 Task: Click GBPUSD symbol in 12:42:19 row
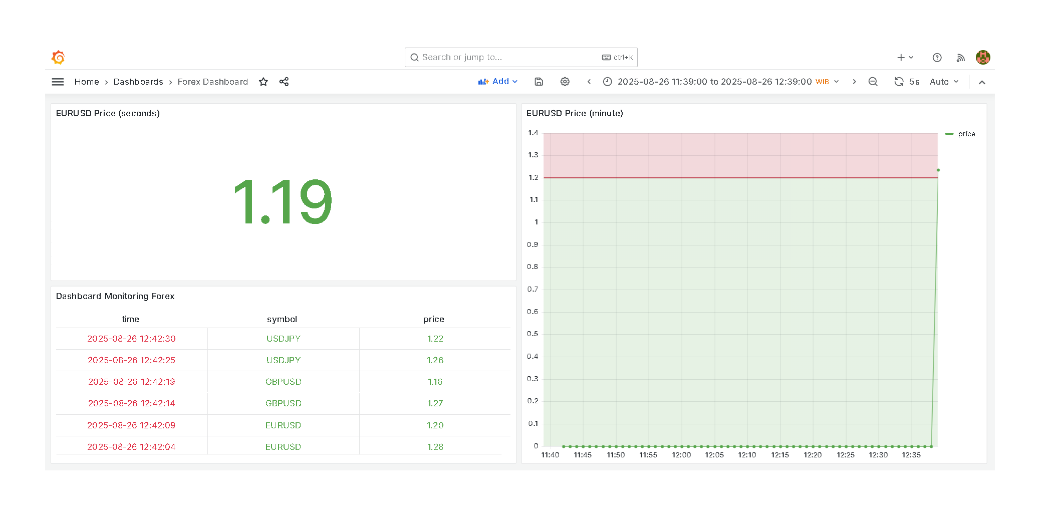284,382
